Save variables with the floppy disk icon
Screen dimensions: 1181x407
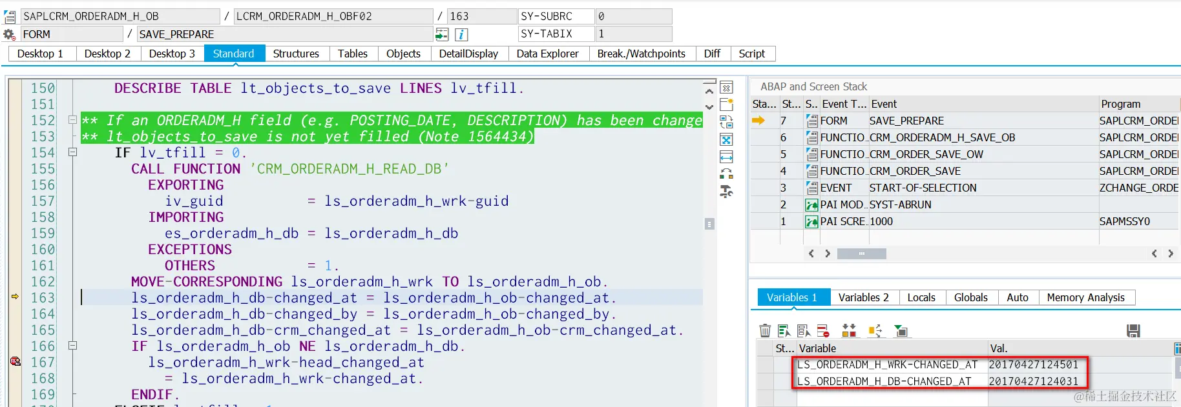pyautogui.click(x=1133, y=331)
